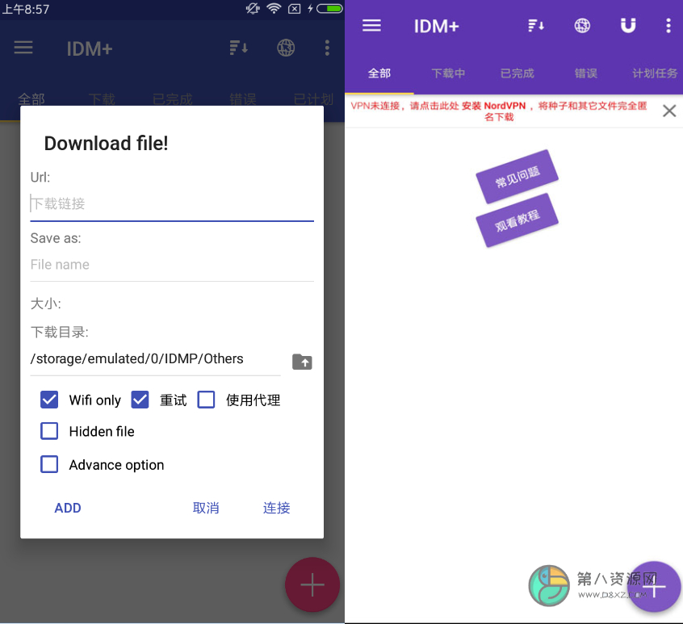Open hamburger menu in purple IDM+ screen
This screenshot has width=683, height=624.
tap(371, 26)
